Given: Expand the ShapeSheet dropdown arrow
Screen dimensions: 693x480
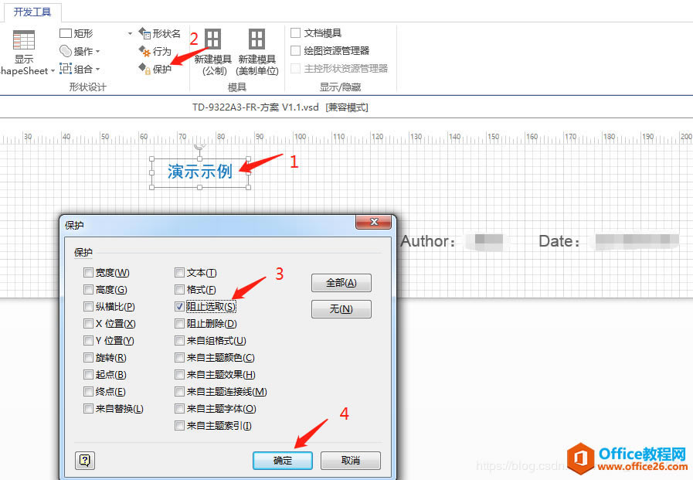Looking at the screenshot, I should pos(53,70).
